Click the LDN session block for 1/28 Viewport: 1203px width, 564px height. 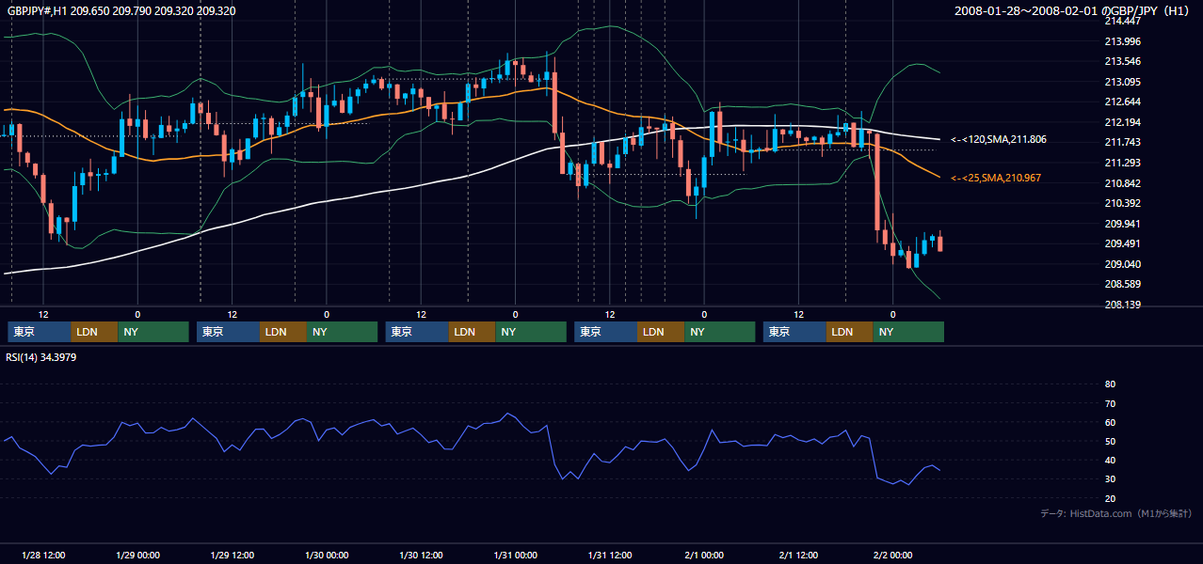coord(95,332)
